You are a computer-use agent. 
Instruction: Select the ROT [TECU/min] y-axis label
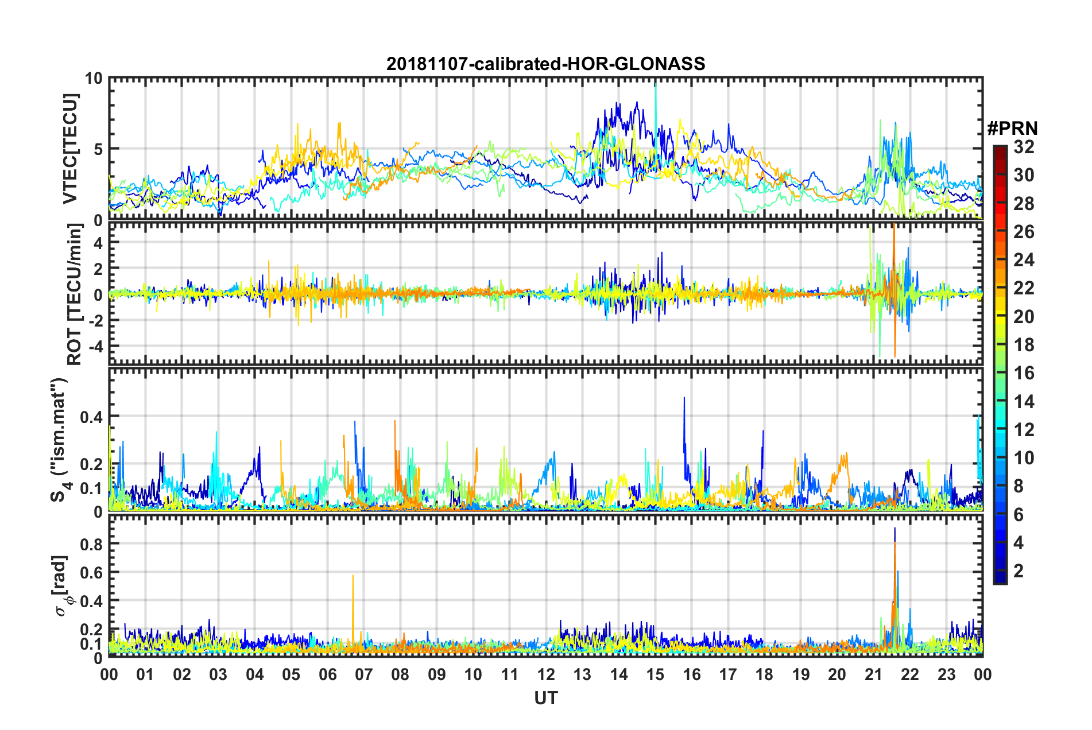tap(75, 294)
